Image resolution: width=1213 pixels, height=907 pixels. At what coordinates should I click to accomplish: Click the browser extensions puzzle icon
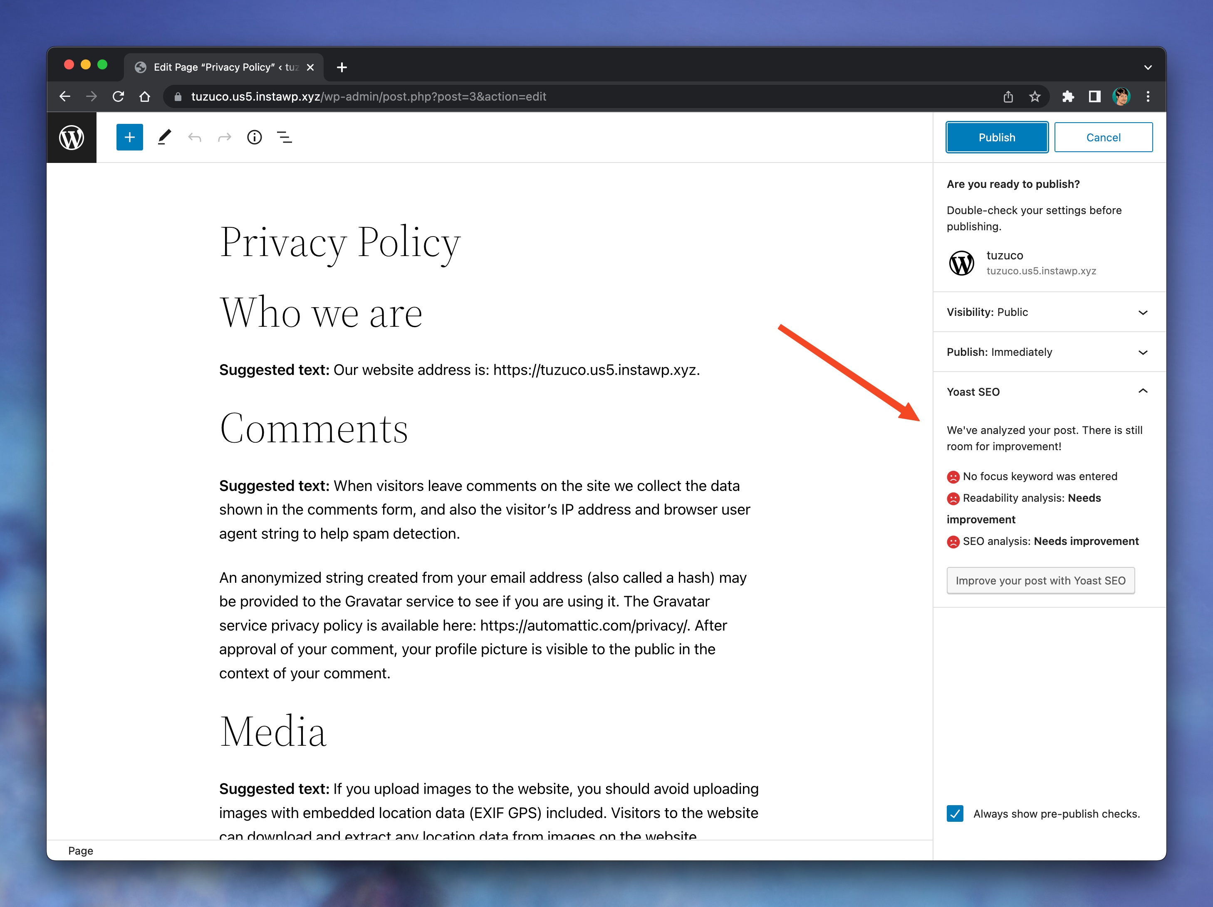pos(1067,96)
